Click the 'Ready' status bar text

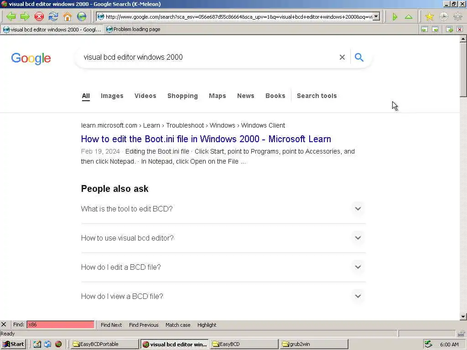pos(7,334)
